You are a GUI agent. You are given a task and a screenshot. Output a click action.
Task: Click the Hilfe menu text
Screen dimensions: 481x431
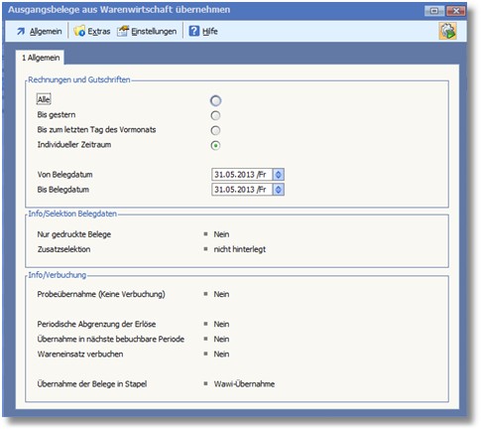point(210,32)
